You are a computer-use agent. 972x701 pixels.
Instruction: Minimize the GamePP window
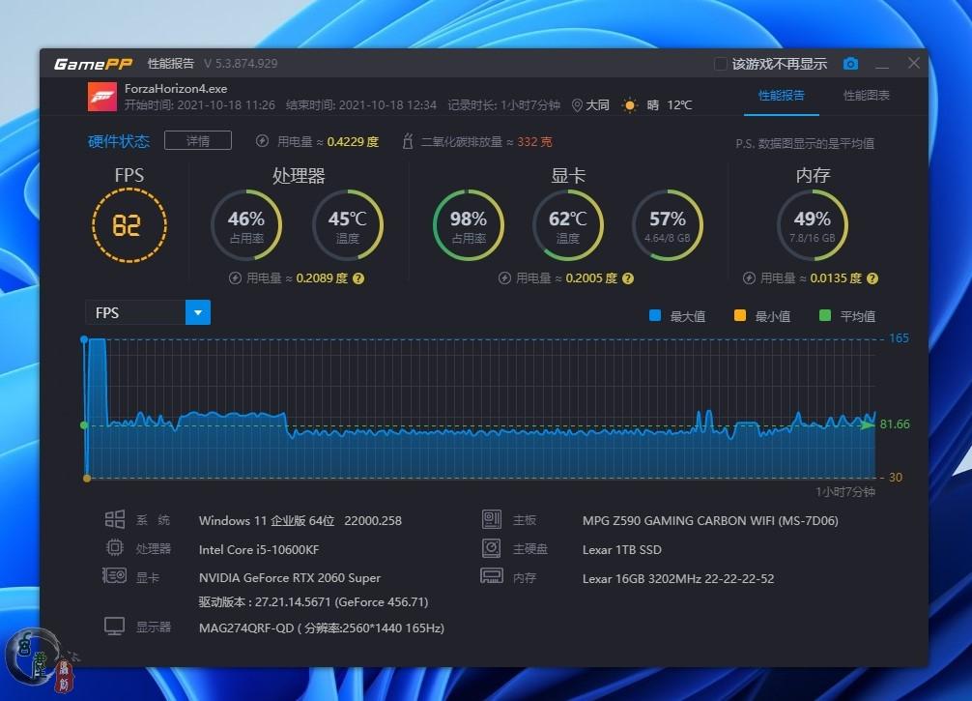882,64
